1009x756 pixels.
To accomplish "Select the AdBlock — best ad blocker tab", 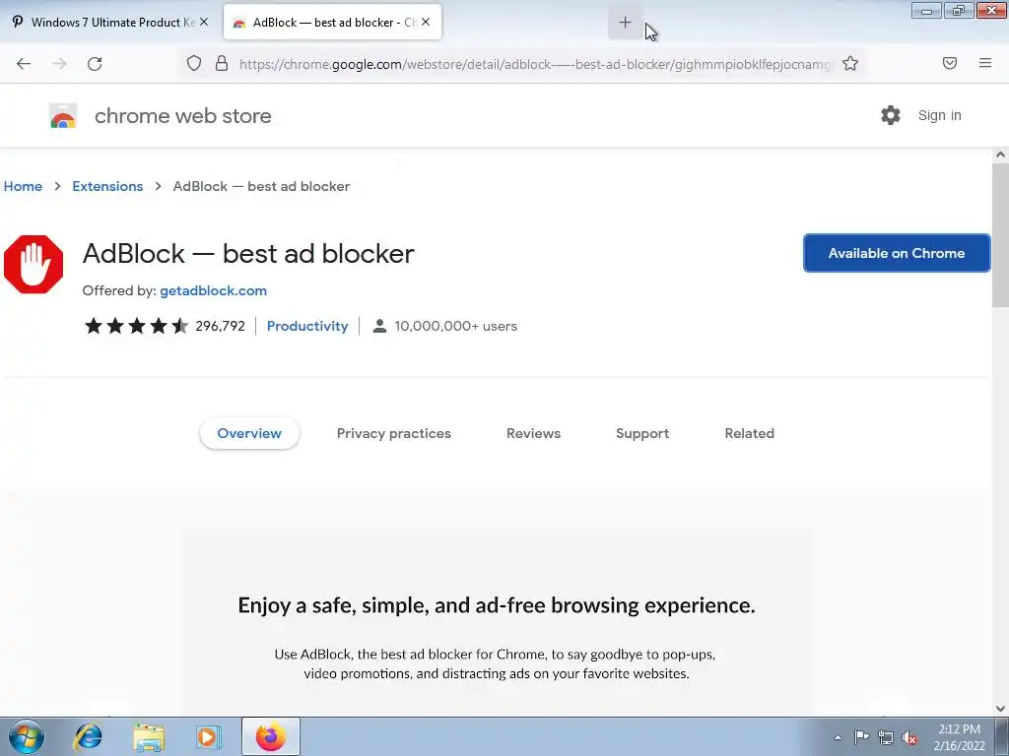I will pyautogui.click(x=332, y=22).
